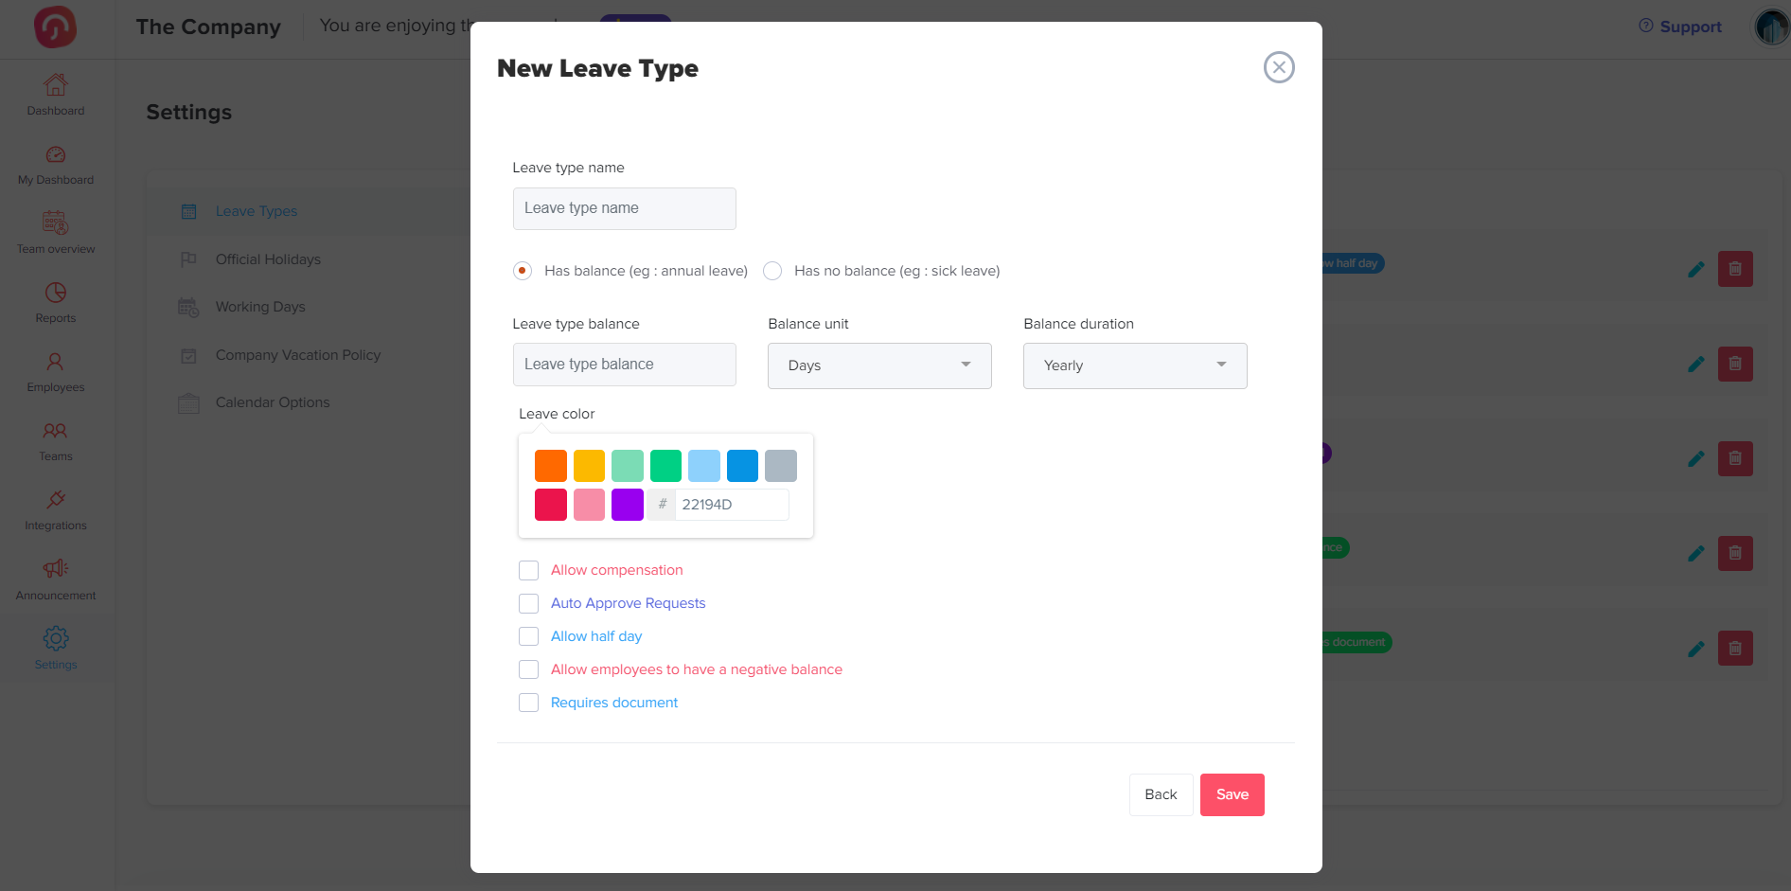Open Official Holidays settings tab
Image resolution: width=1791 pixels, height=891 pixels.
click(x=268, y=259)
